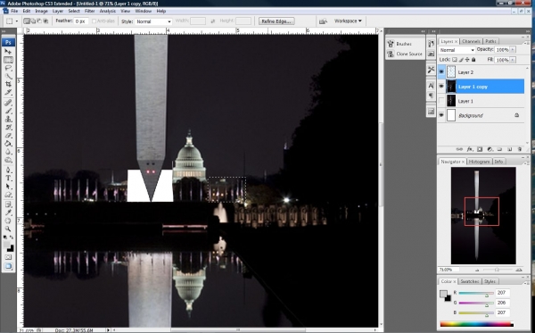This screenshot has height=333, width=535.
Task: Select the Clone Stamp tool
Action: tap(8, 120)
